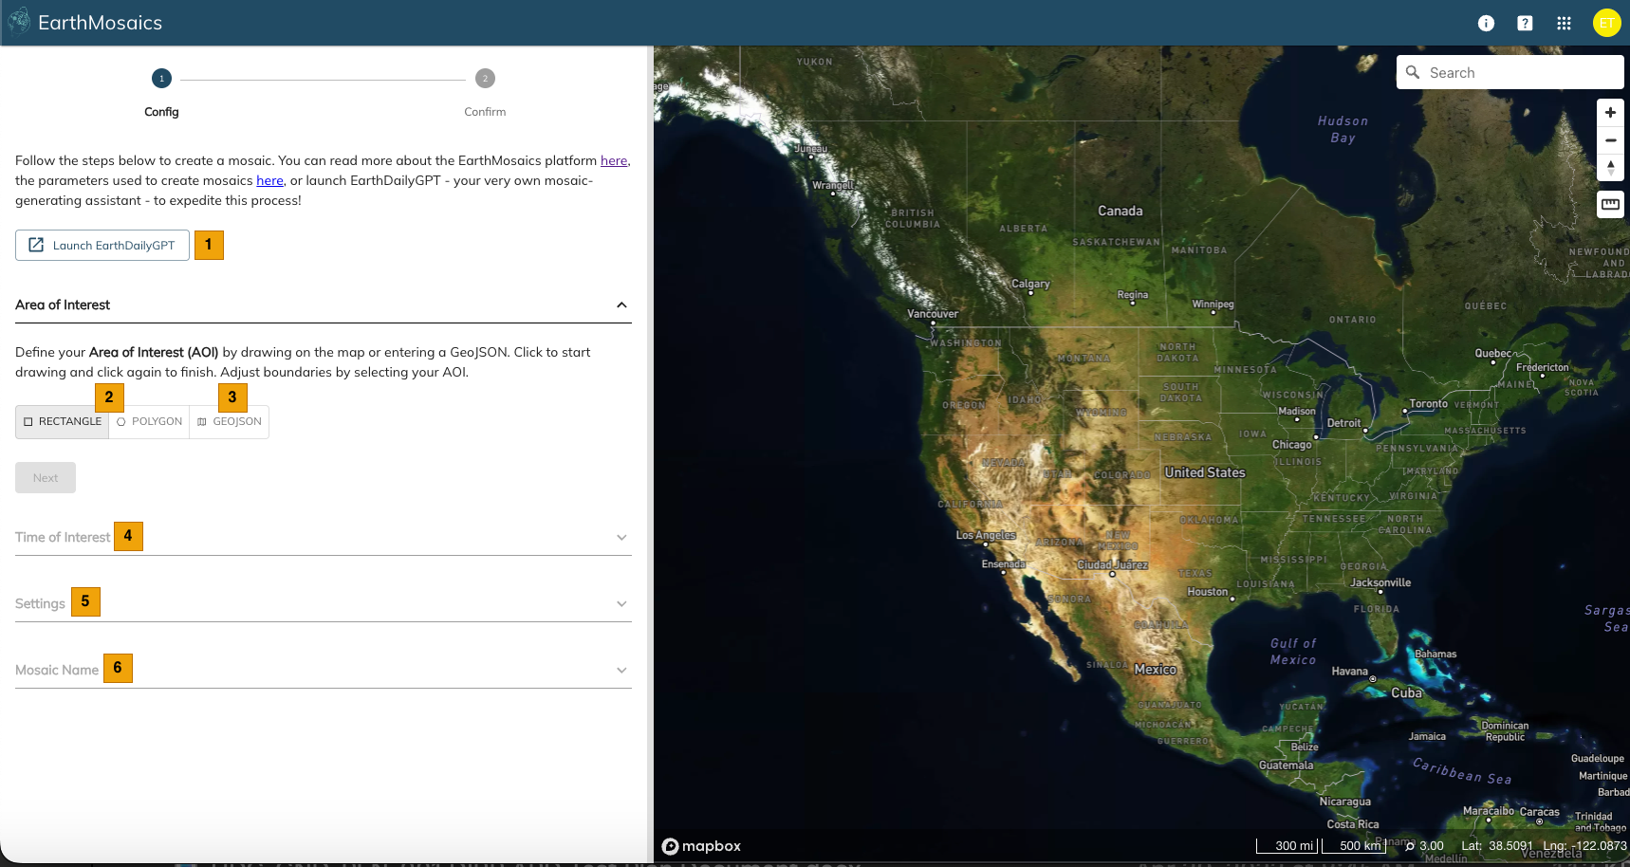Click the Mexico map label

(x=1155, y=670)
